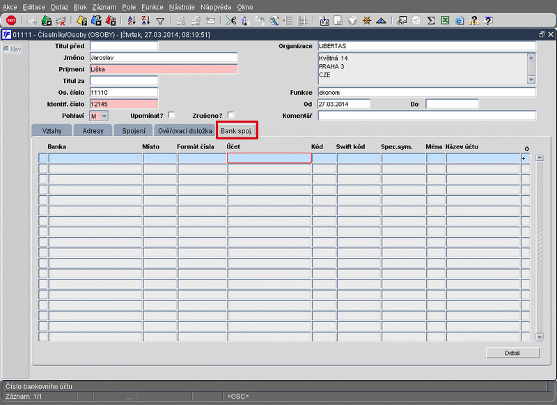The image size is (557, 405).
Task: Click the Funkce field ekonom
Action: (x=427, y=93)
